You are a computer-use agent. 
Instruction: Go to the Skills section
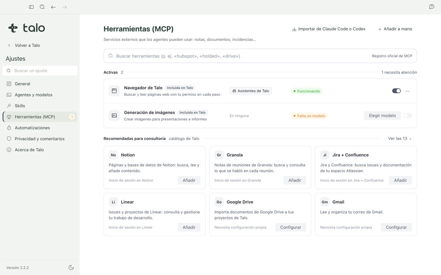pos(40,106)
